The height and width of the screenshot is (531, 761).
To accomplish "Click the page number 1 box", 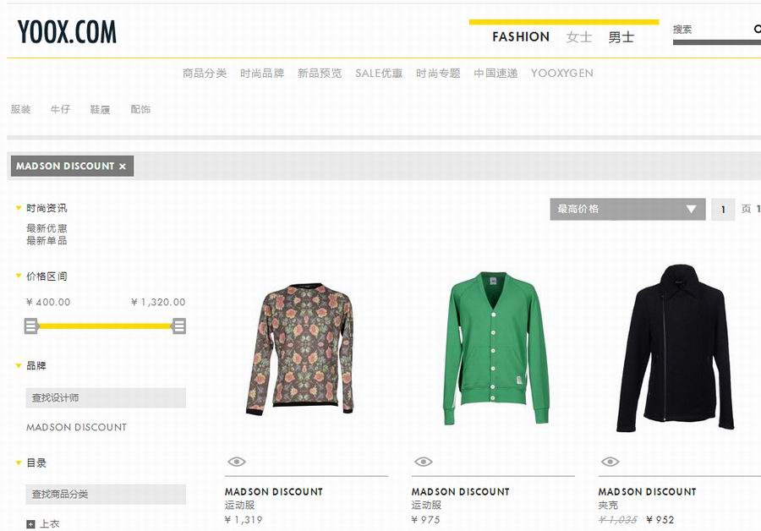I will point(723,210).
